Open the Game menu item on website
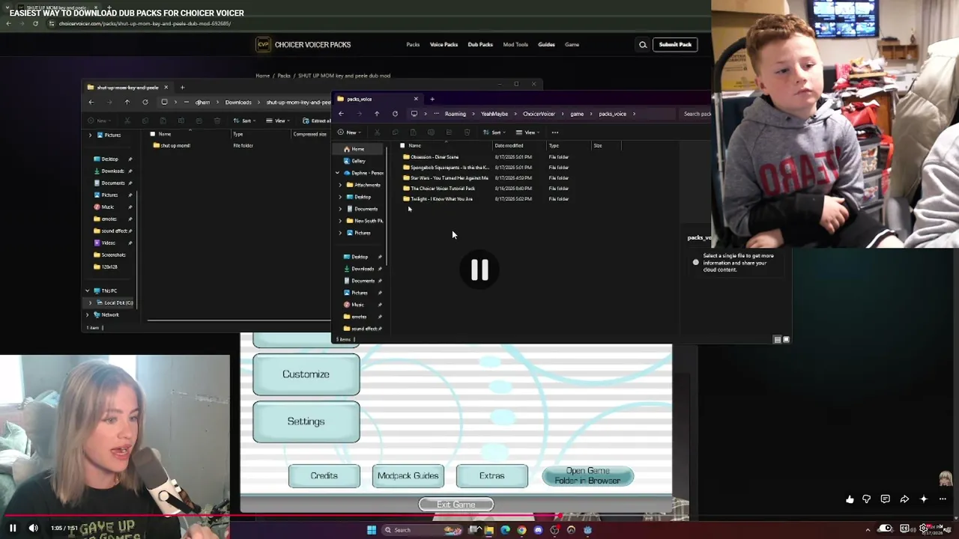The height and width of the screenshot is (539, 959). (x=572, y=45)
